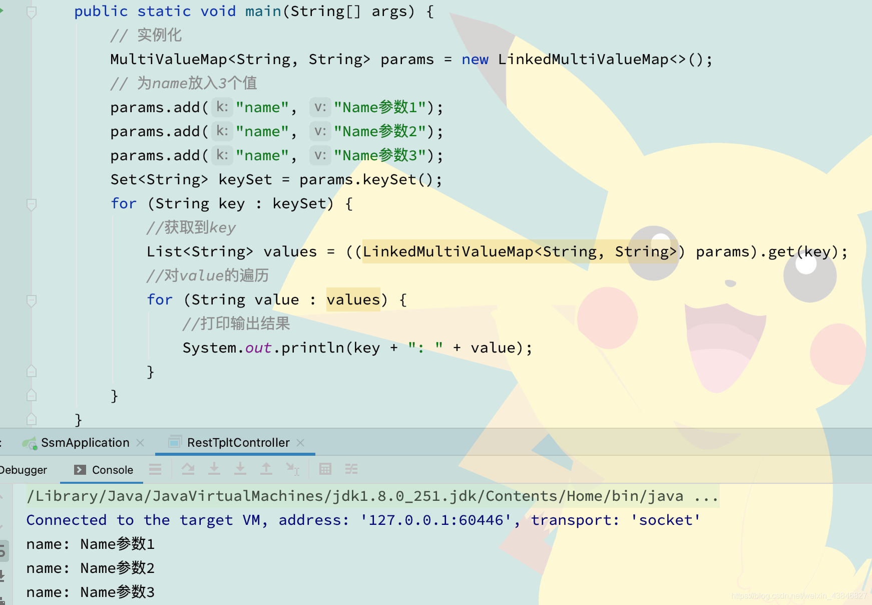
Task: Click the string "Name参数2" in code
Action: point(379,131)
